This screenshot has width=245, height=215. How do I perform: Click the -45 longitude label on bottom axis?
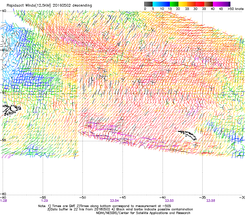coord(122,197)
